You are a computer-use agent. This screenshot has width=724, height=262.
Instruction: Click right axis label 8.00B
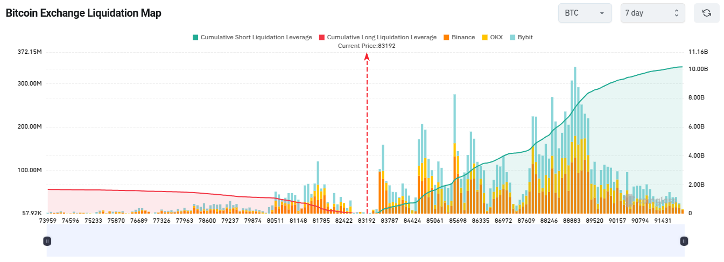point(697,98)
